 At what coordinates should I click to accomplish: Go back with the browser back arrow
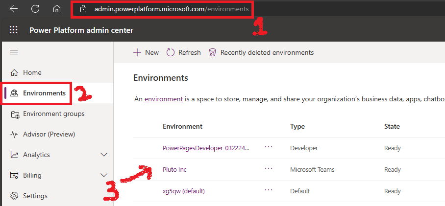coord(14,9)
